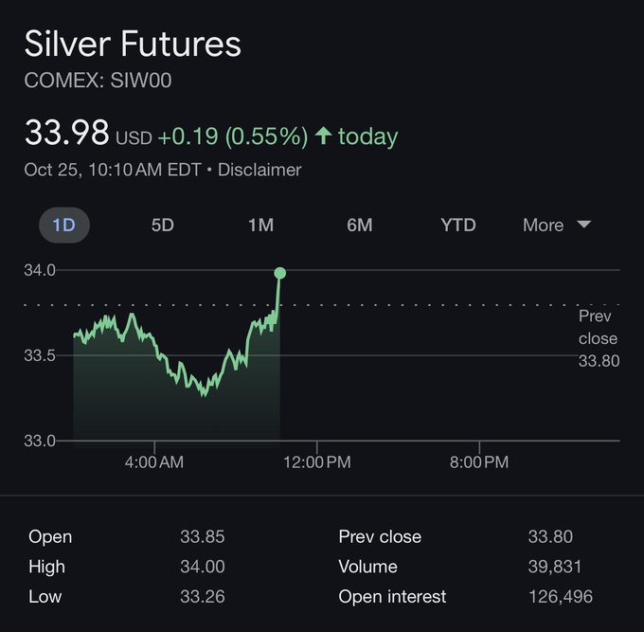Open the Disclaimer link

pyautogui.click(x=259, y=170)
